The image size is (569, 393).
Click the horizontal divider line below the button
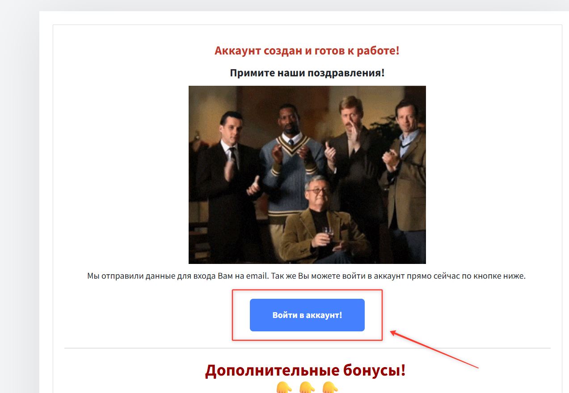(x=308, y=348)
